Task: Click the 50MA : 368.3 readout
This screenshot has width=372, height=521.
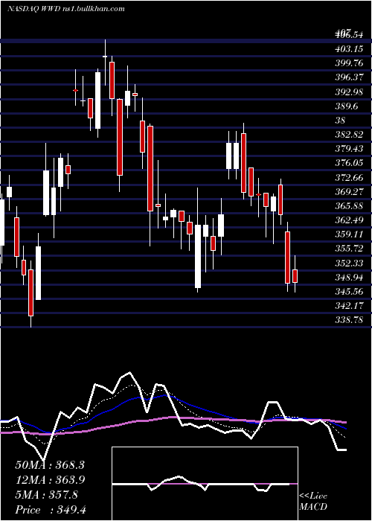Action: (x=50, y=465)
